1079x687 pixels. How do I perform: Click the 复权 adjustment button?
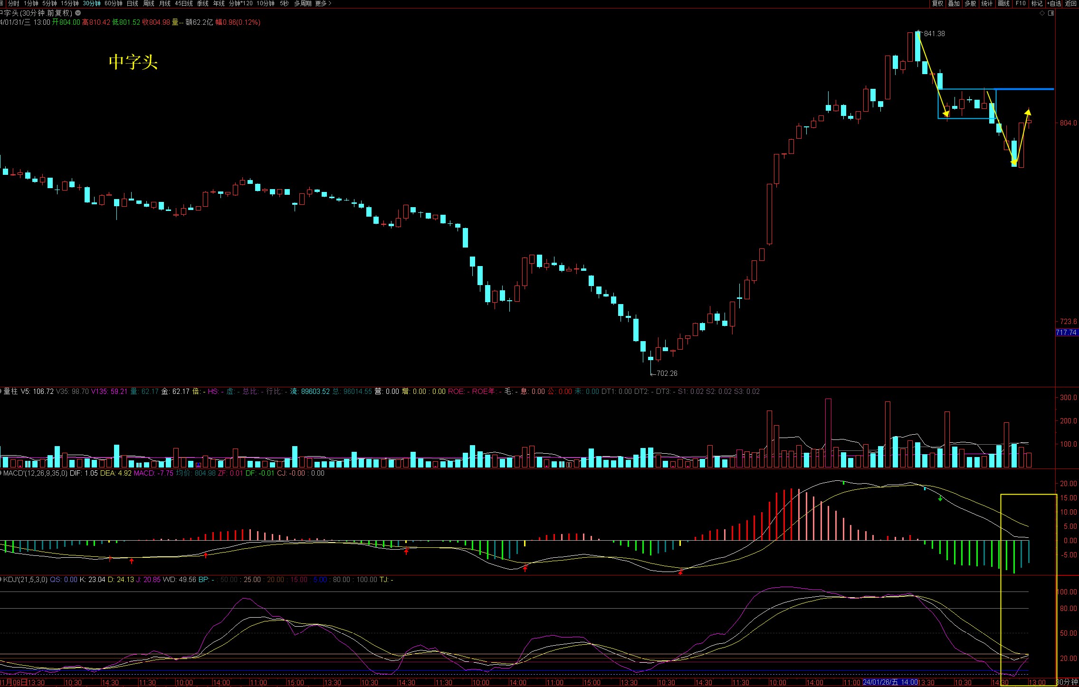click(937, 3)
